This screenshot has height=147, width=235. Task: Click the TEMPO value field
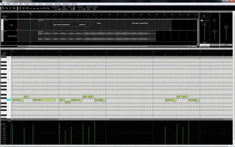[x=64, y=9]
